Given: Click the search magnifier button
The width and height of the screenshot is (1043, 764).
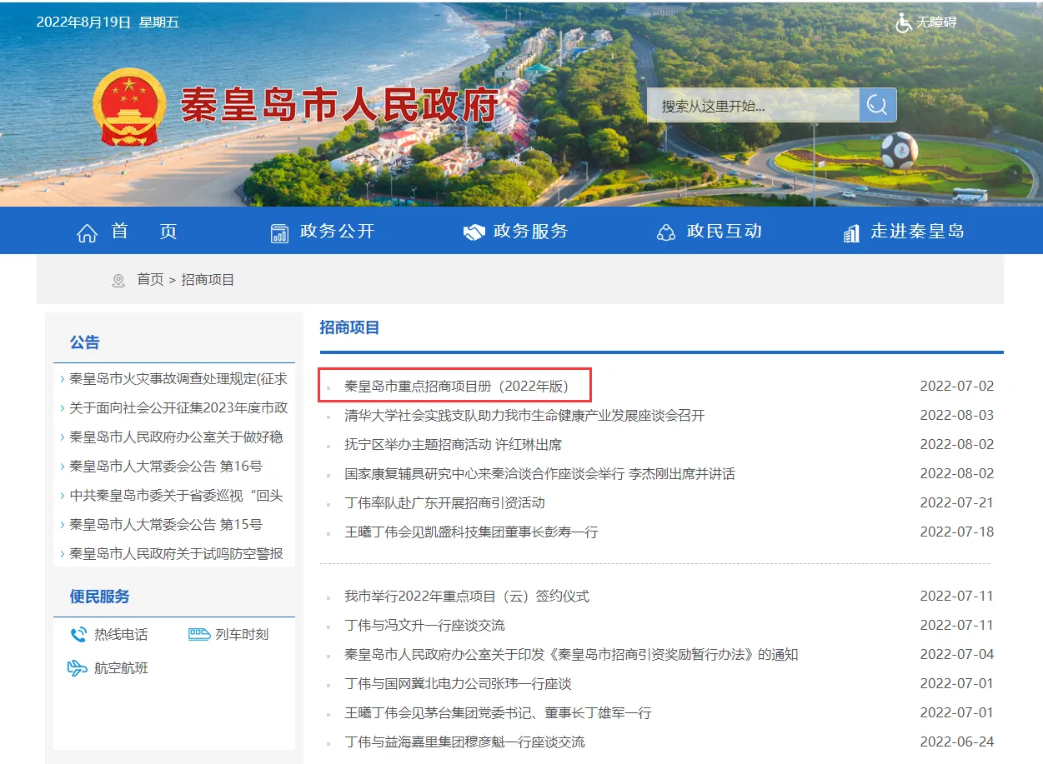Looking at the screenshot, I should [x=878, y=105].
